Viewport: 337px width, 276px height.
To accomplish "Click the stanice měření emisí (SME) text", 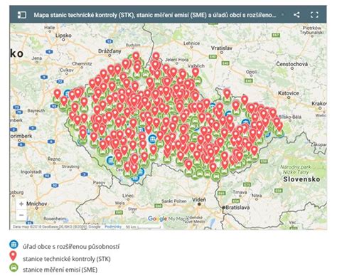I will pos(60,270).
